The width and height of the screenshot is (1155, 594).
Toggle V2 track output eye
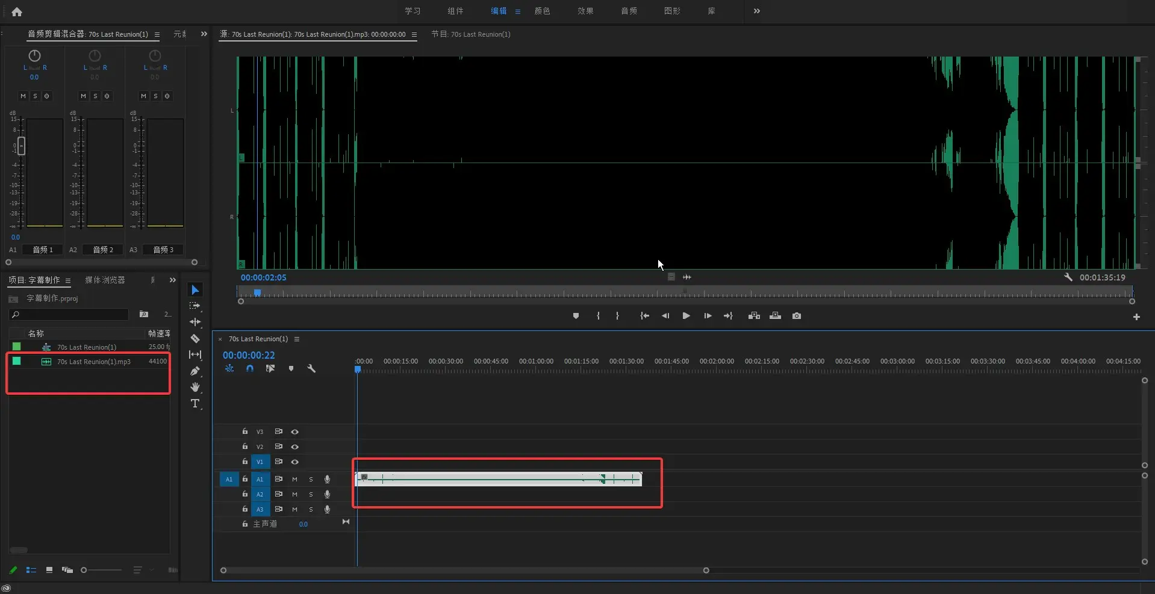pos(294,447)
